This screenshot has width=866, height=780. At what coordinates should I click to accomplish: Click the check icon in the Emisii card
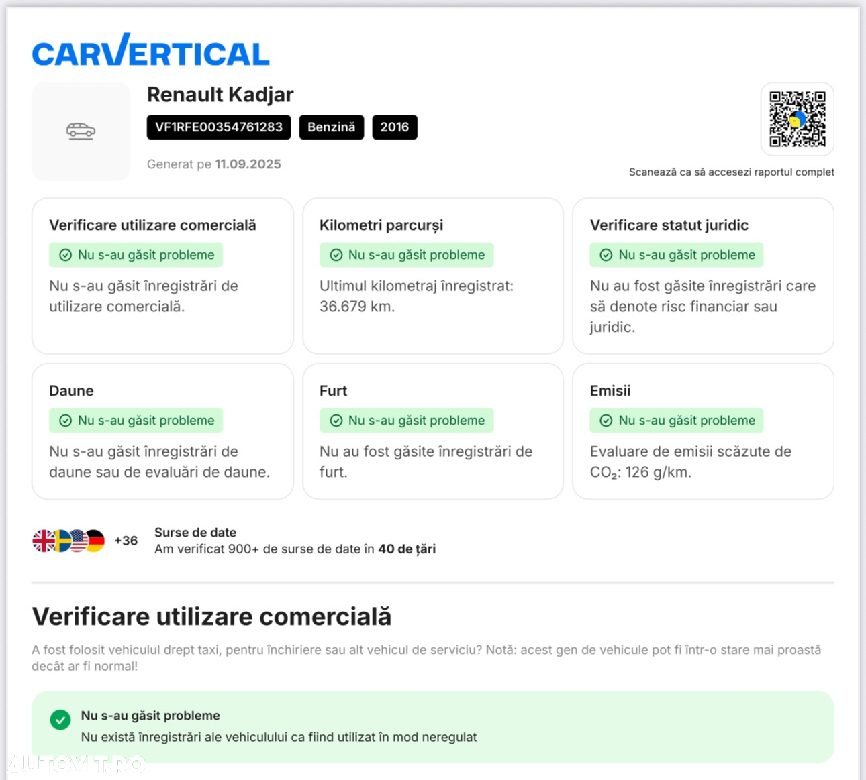(606, 421)
